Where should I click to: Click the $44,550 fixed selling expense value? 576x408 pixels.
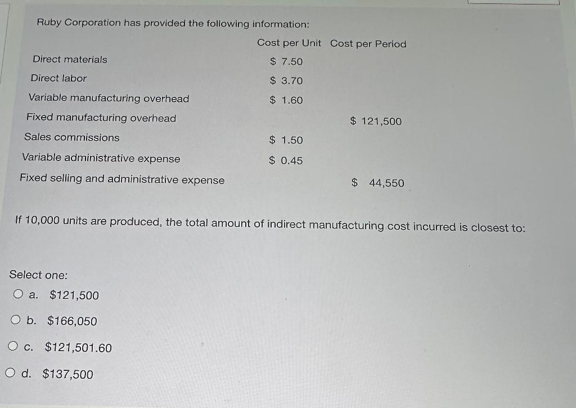[377, 182]
